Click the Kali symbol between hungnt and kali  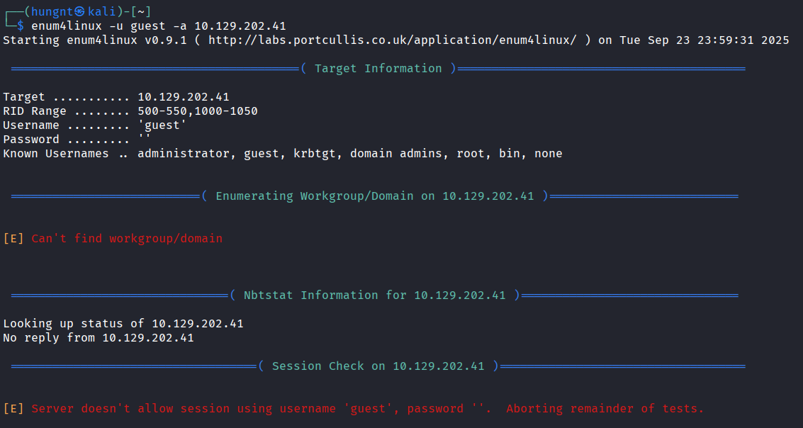pos(80,12)
